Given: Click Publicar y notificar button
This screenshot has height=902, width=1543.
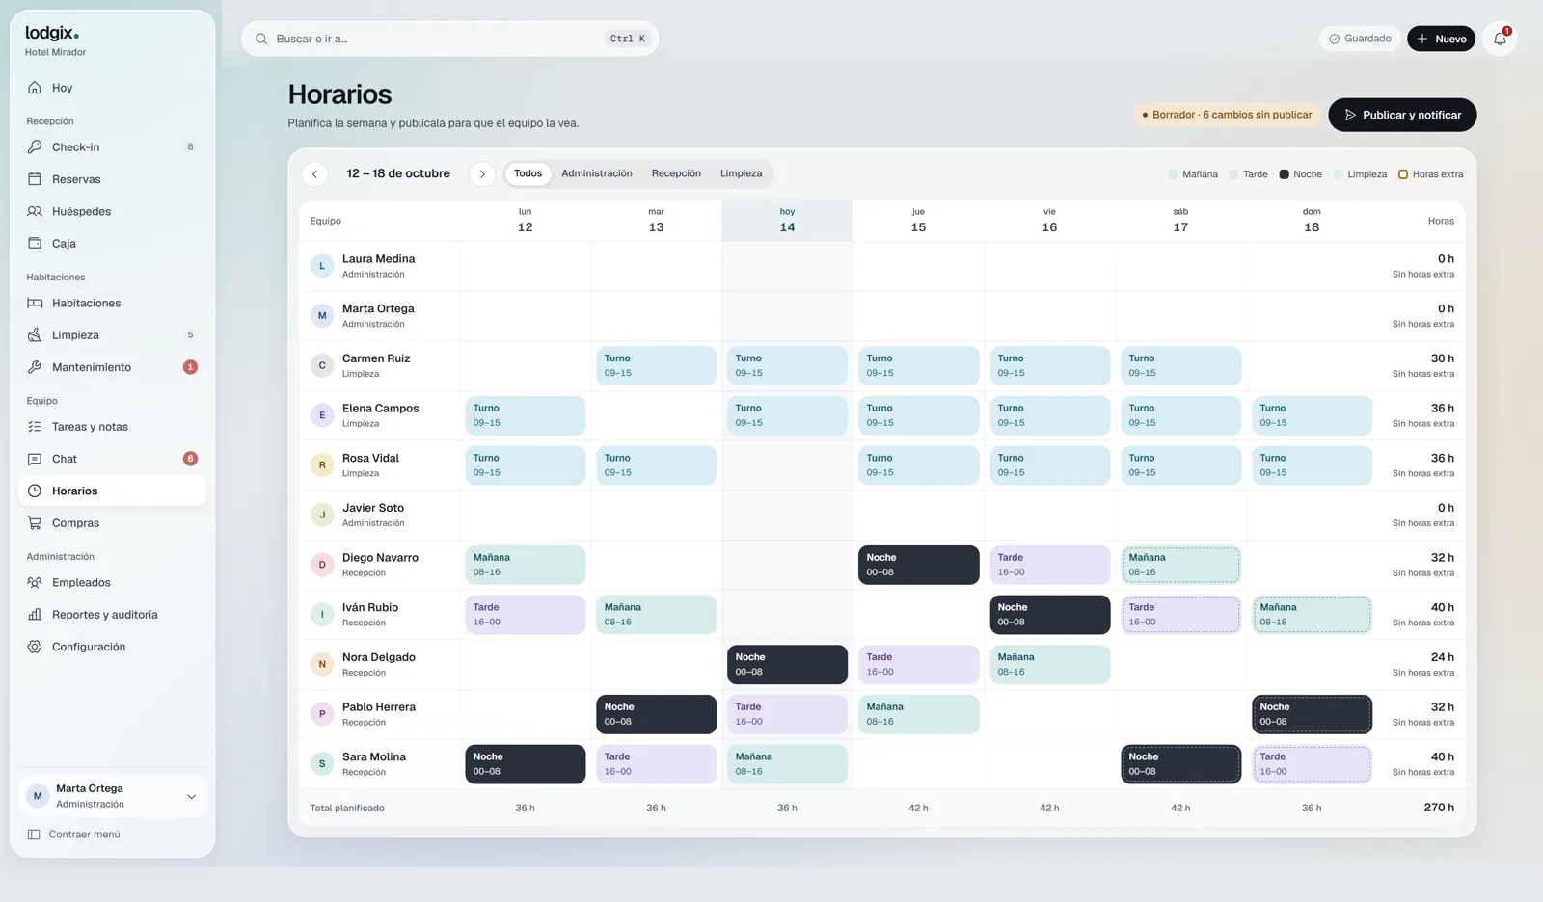Looking at the screenshot, I should point(1402,115).
